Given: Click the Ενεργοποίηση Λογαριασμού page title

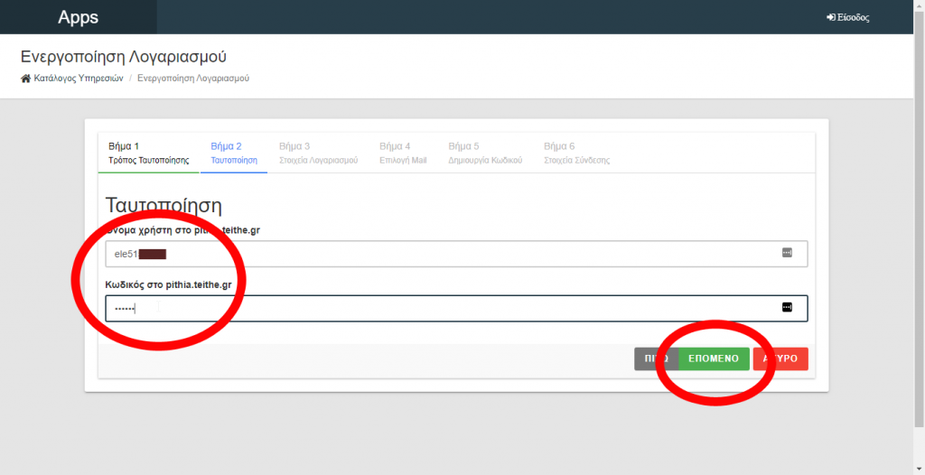Looking at the screenshot, I should coord(124,58).
